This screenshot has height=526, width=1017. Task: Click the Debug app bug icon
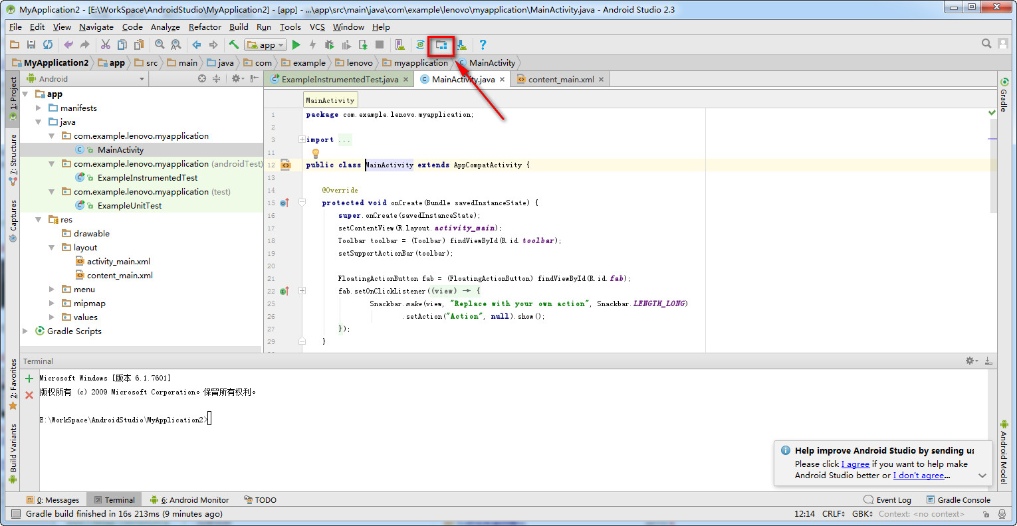coord(329,44)
